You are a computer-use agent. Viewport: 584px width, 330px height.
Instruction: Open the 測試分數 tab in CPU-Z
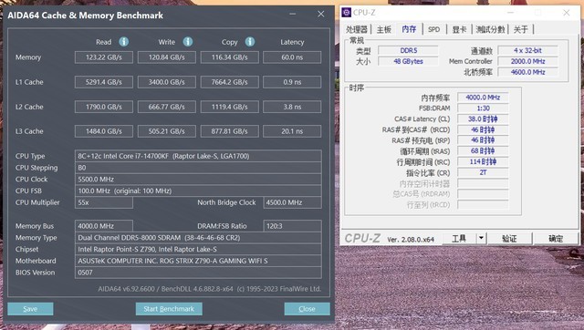491,29
